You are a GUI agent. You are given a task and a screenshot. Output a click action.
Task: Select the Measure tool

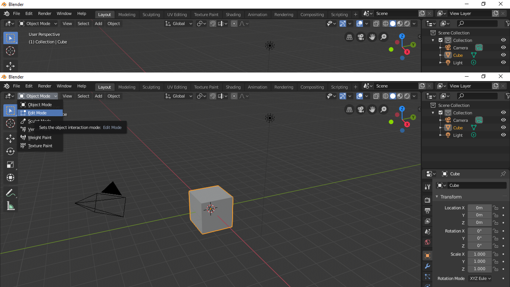[10, 206]
